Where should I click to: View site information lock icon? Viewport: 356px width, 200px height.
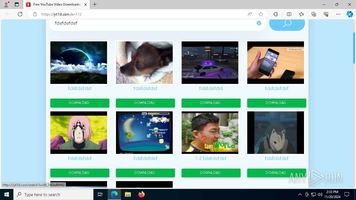click(35, 14)
